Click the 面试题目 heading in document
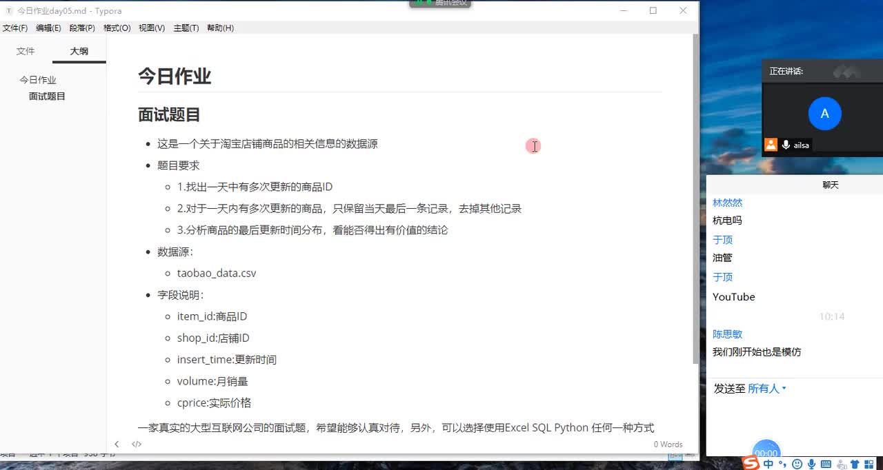Screen dimensions: 883x470 [169, 114]
